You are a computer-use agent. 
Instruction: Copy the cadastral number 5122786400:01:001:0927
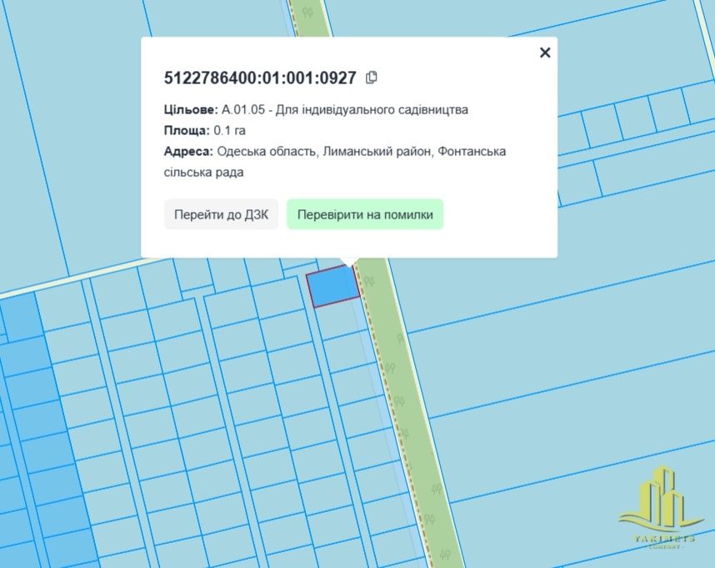372,78
